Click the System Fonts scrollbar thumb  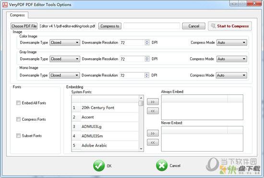pos(141,103)
